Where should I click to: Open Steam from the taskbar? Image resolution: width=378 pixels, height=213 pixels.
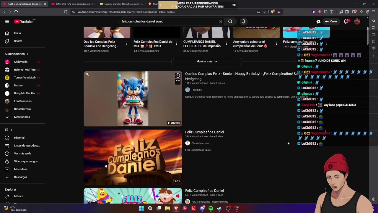(x=219, y=208)
